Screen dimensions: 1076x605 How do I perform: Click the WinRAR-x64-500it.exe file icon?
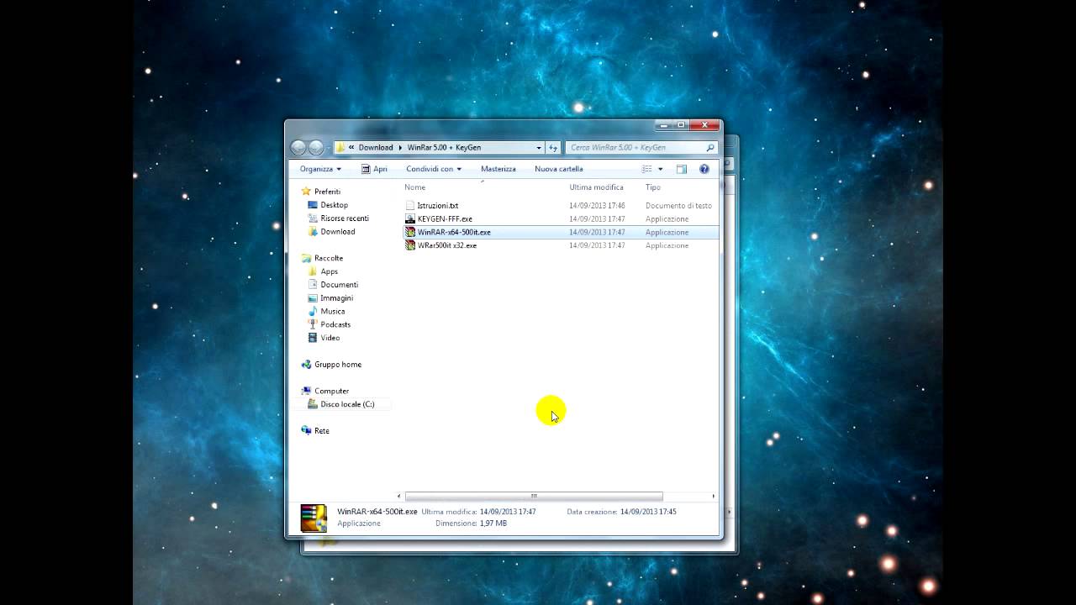click(x=410, y=232)
